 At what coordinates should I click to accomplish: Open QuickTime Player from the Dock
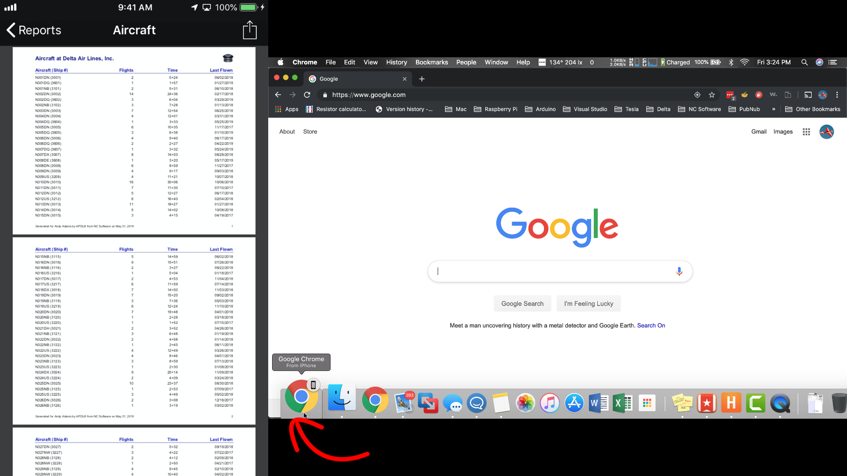click(780, 403)
